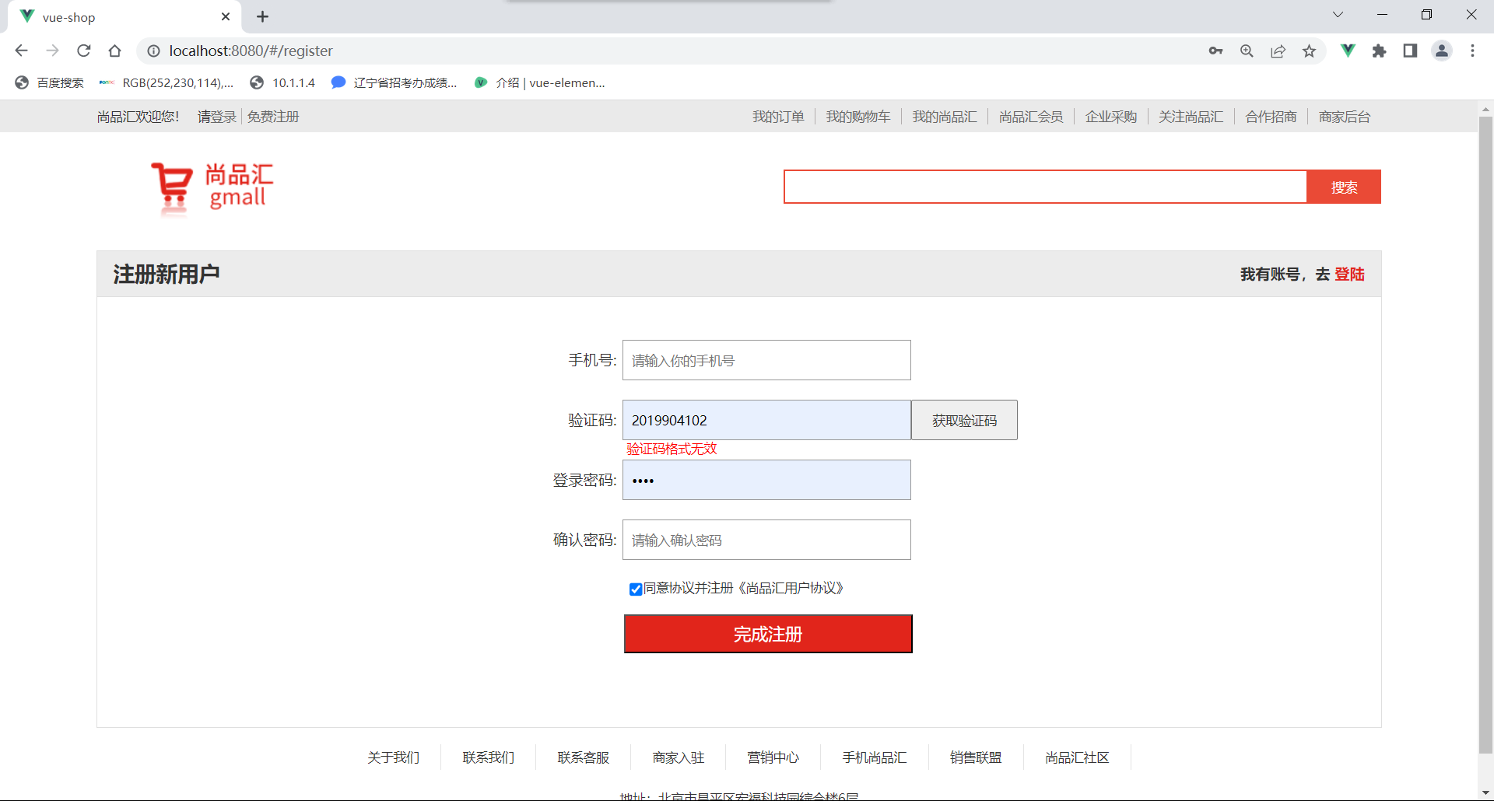Focus the 确认密码 input field
Screen dimensions: 1494x801
(766, 540)
